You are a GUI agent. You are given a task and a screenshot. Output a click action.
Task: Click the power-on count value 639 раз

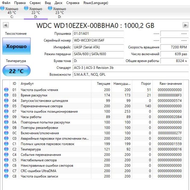[x=174, y=54]
